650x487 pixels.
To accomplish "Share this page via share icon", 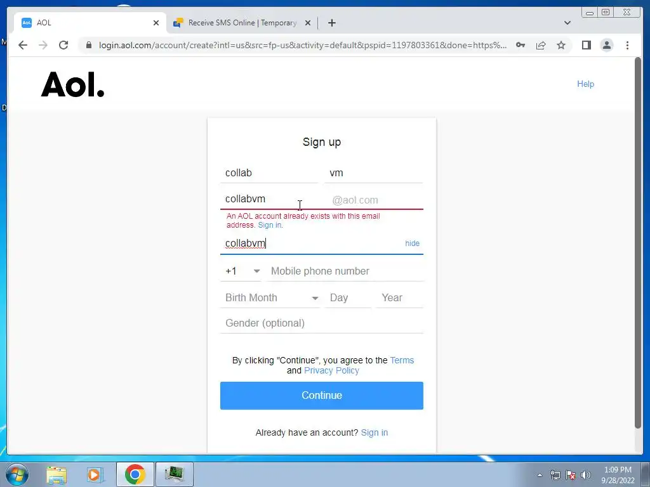I will pyautogui.click(x=541, y=45).
